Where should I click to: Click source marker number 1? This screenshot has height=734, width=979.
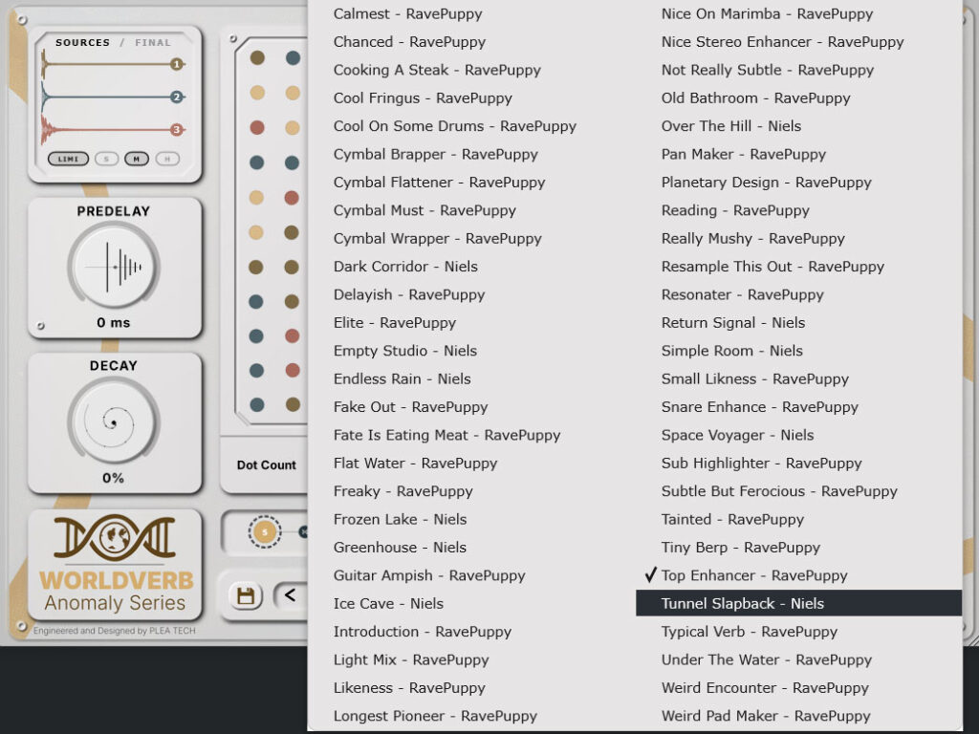click(x=177, y=64)
